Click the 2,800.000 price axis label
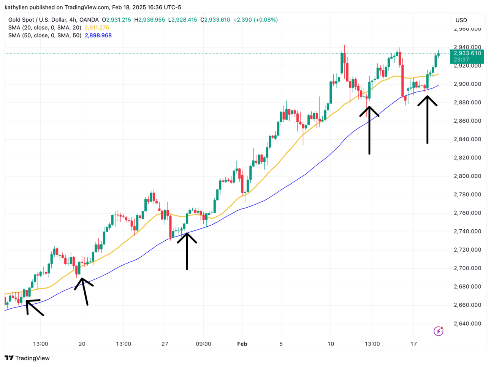Image resolution: width=491 pixels, height=366 pixels. (467, 176)
